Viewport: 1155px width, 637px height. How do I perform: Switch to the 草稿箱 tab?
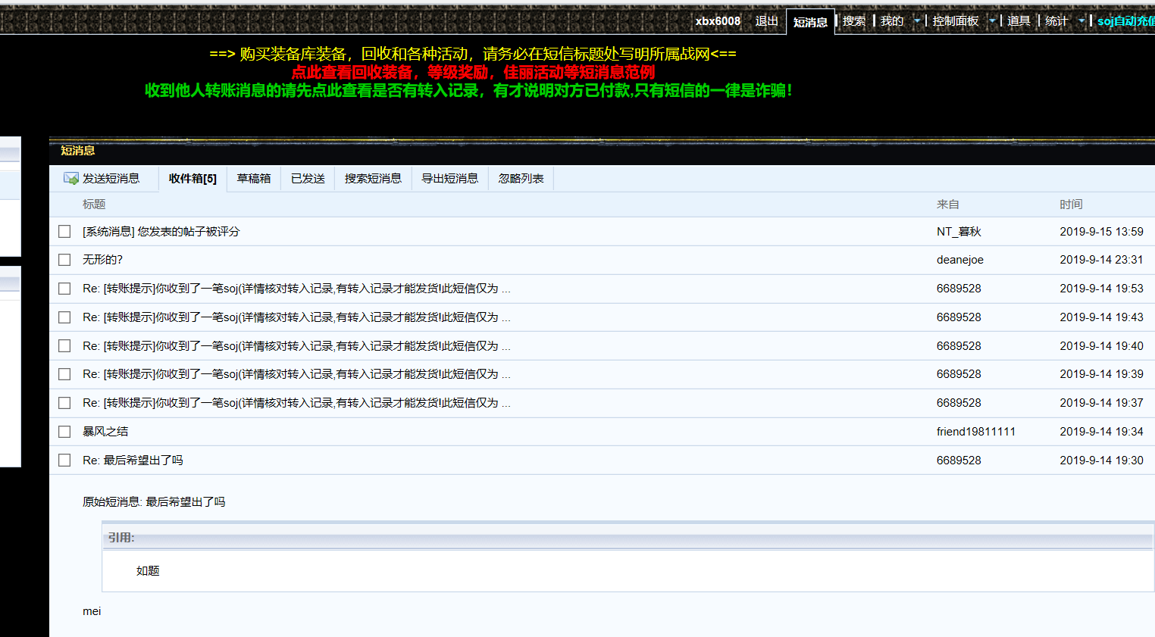click(x=253, y=179)
